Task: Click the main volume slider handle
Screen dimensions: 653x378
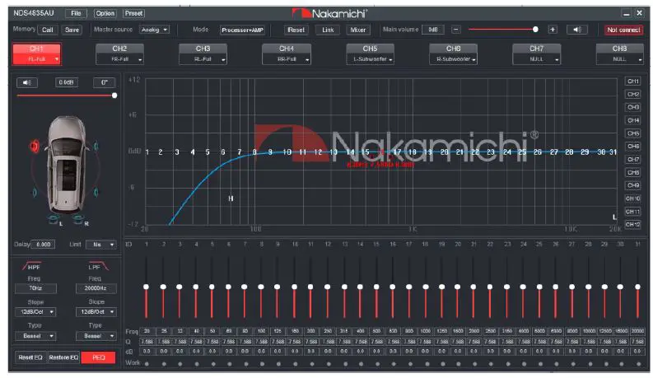Action: pos(535,29)
